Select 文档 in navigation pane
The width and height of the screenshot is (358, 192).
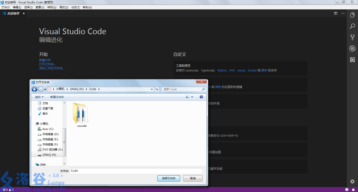pyautogui.click(x=43, y=103)
